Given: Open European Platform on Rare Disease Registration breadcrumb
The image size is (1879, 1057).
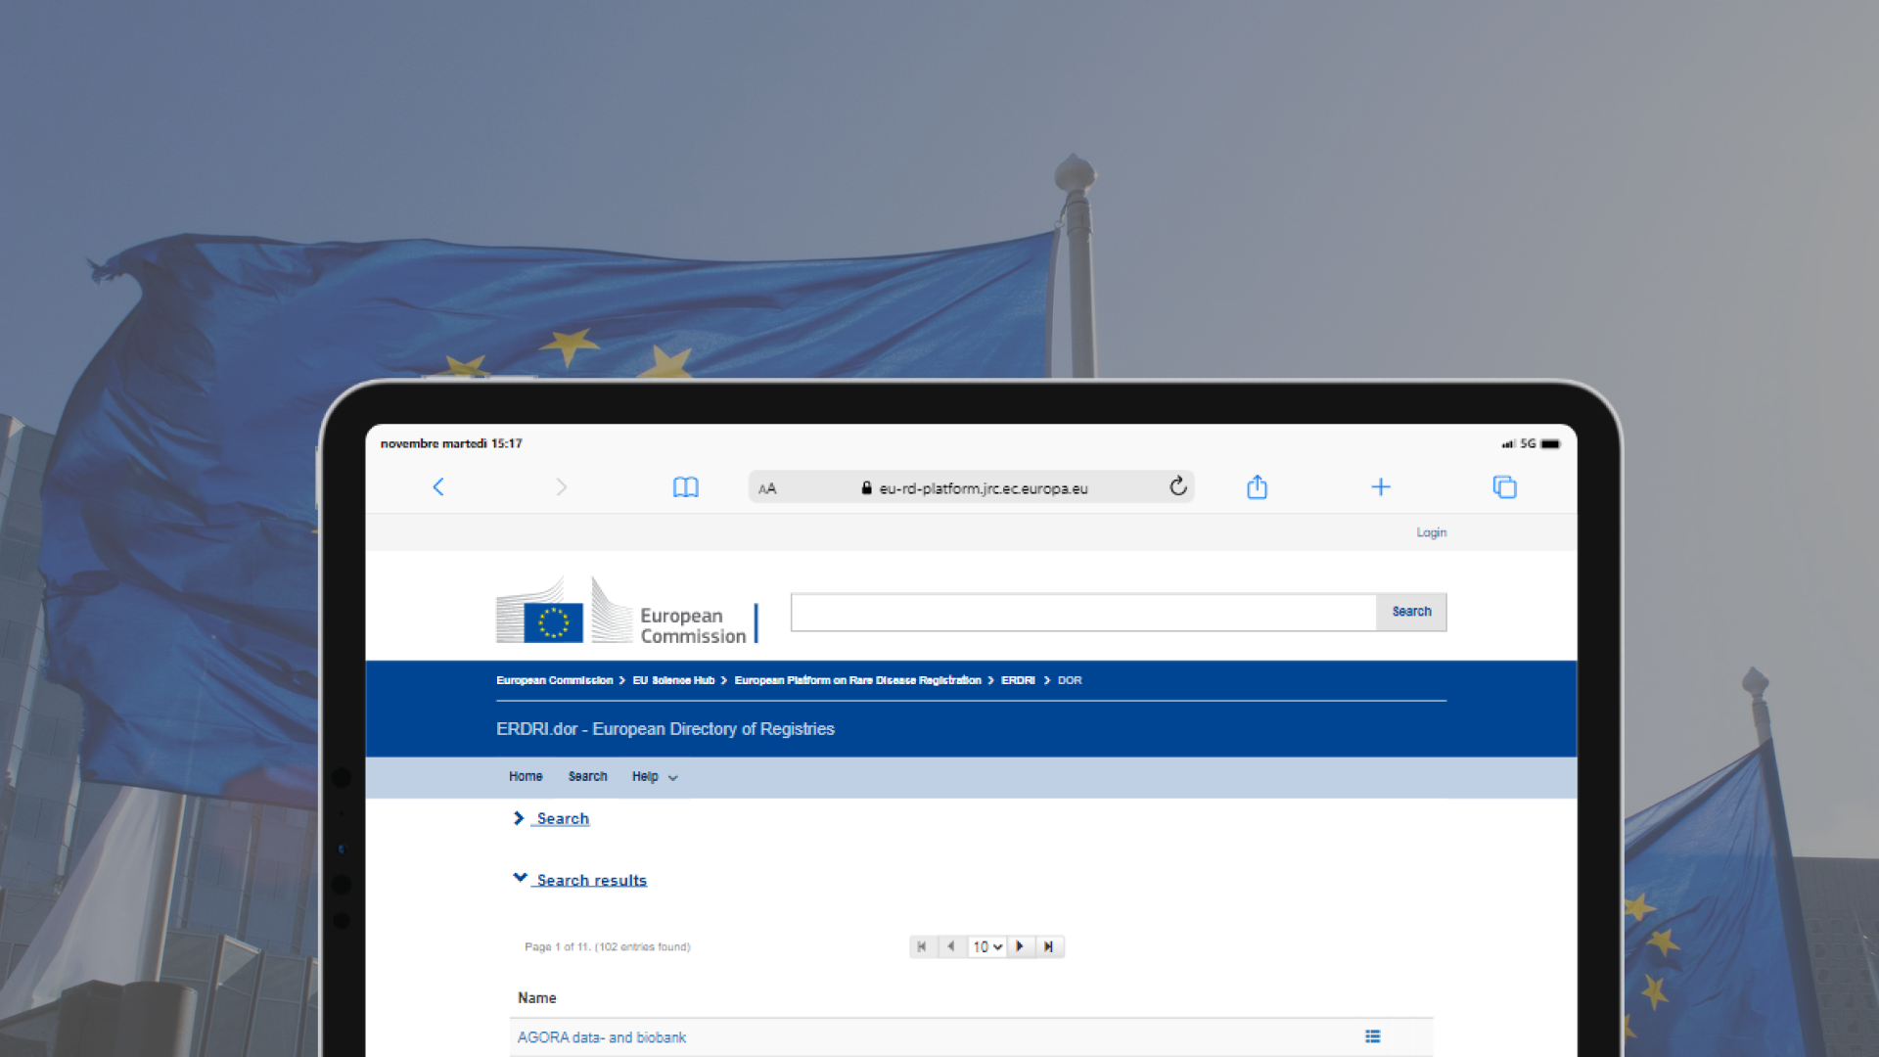Looking at the screenshot, I should click(857, 680).
